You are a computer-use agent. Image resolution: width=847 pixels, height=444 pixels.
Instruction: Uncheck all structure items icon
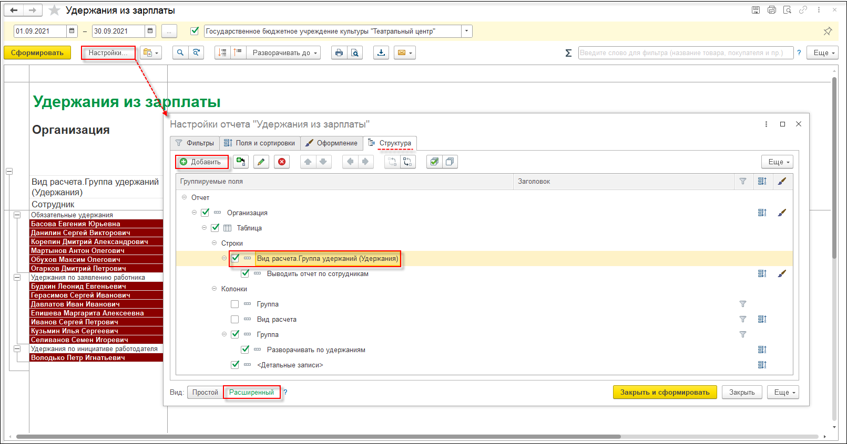click(450, 162)
